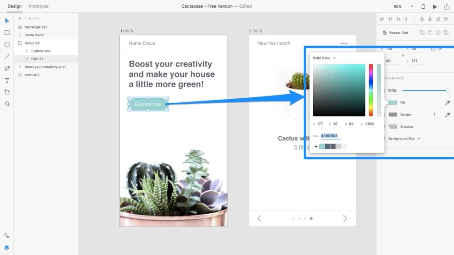This screenshot has width=454, height=255.
Task: Expand the Background Blur dropdown
Action: click(x=404, y=139)
